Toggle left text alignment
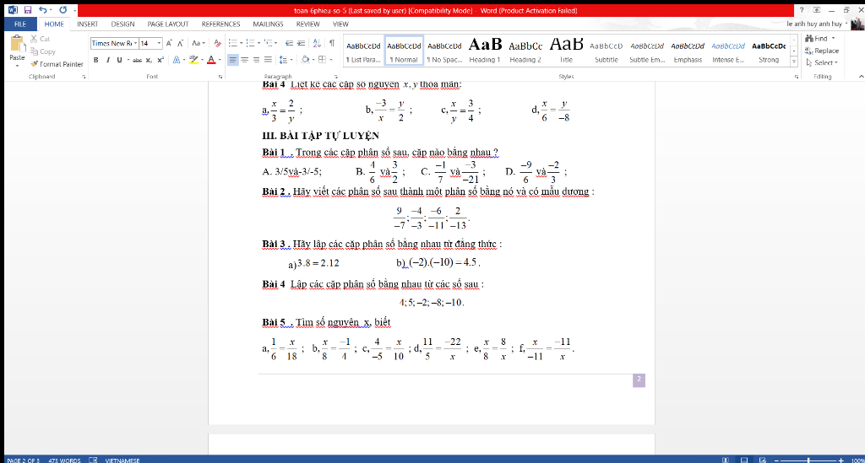 233,60
